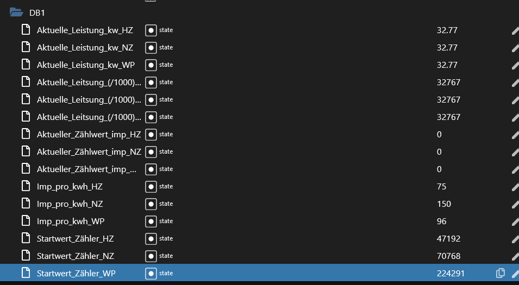Click the state type icon of Aktueller_Zählwert_imp_NZ
The width and height of the screenshot is (519, 285).
coord(151,152)
